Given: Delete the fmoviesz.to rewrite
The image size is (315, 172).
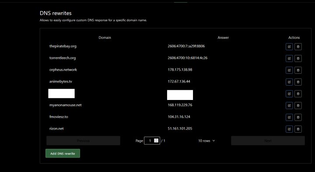Looking at the screenshot, I should [x=298, y=117].
